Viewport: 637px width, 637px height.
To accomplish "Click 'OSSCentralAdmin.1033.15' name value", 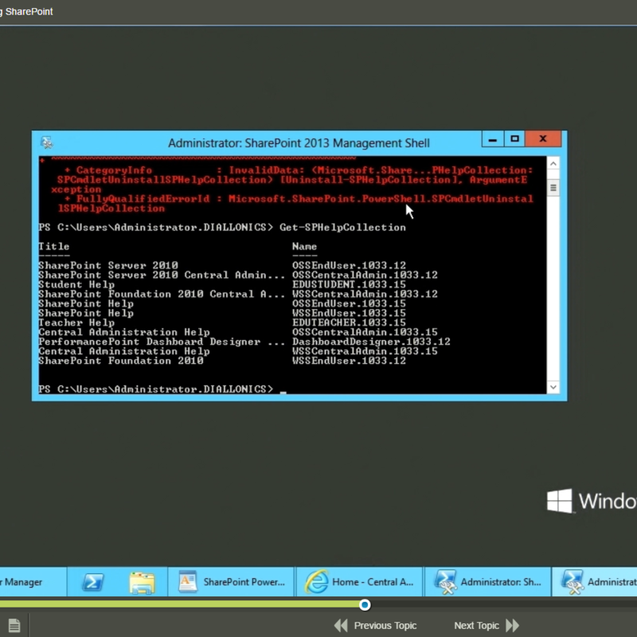I will 365,332.
